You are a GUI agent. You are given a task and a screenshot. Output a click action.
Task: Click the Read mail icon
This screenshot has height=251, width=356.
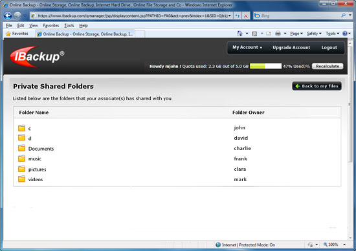coord(269,34)
